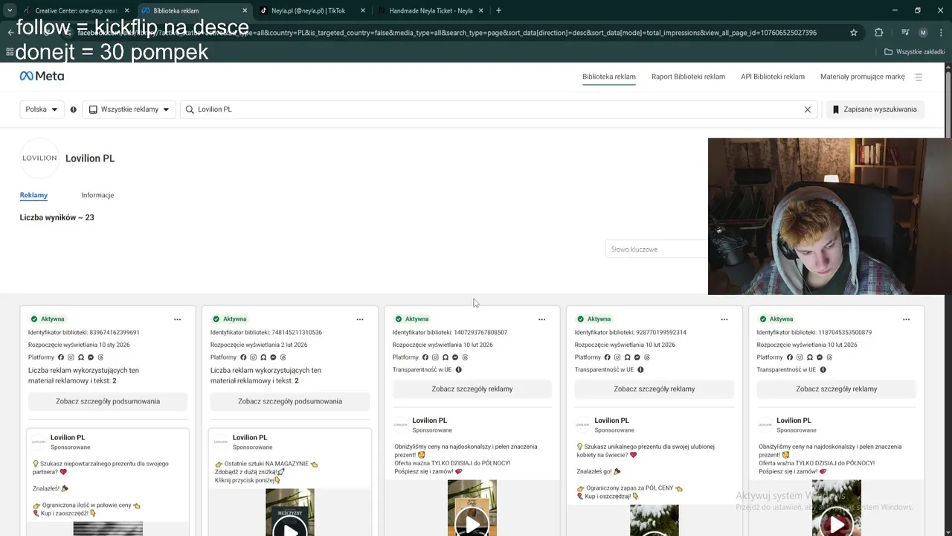Open the hamburger menu in Meta header
Screen dimensions: 952x536
pos(919,77)
